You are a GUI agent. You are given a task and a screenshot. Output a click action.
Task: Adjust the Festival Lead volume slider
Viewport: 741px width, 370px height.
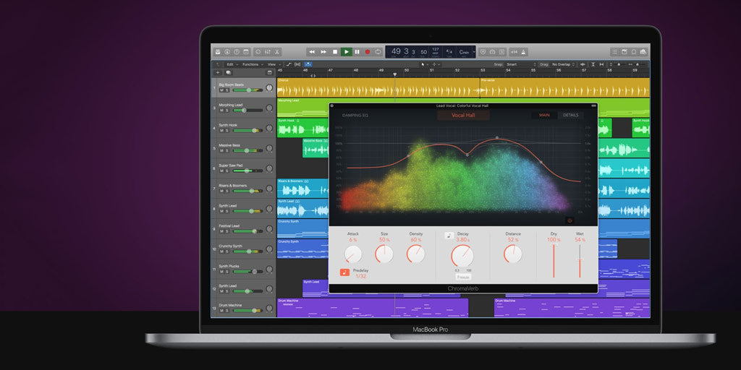click(247, 231)
